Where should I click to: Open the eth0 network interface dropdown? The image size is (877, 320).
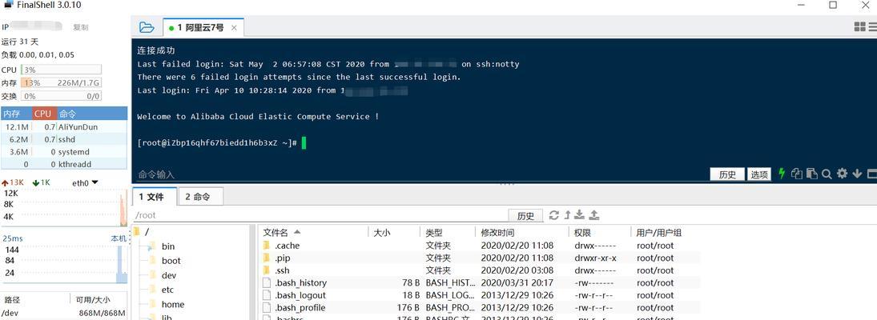(85, 182)
